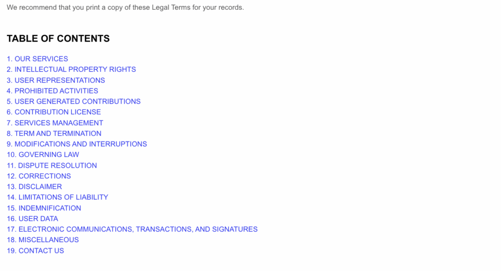501x271 pixels.
Task: Open Prohibited Activities section link
Action: (x=52, y=91)
